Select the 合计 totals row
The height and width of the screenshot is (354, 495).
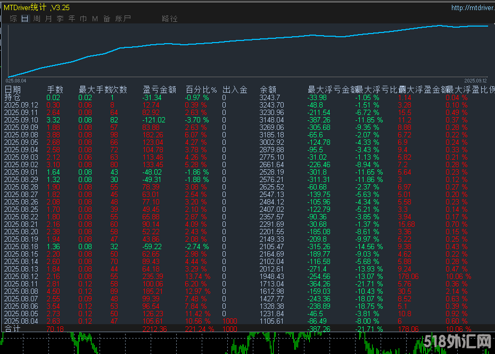pos(13,328)
